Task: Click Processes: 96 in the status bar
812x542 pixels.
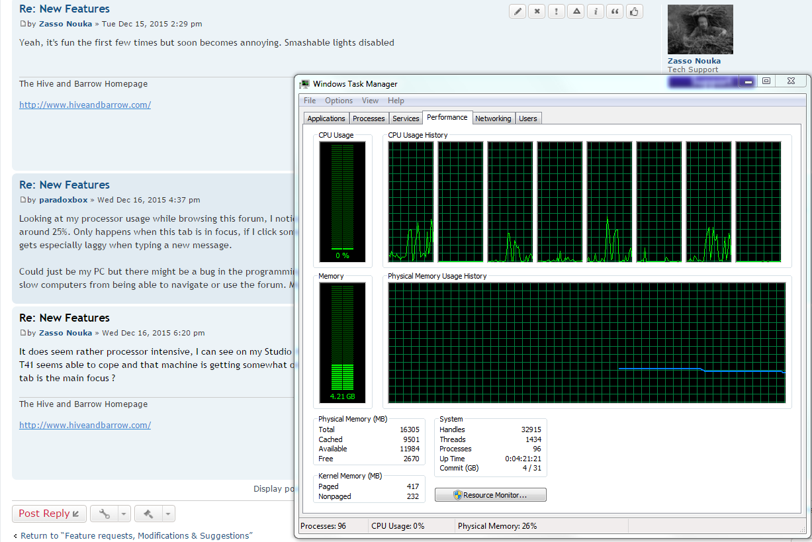Action: (324, 526)
